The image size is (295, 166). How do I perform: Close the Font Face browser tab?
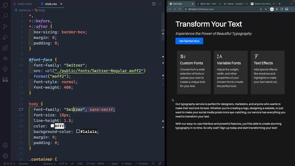click(193, 4)
